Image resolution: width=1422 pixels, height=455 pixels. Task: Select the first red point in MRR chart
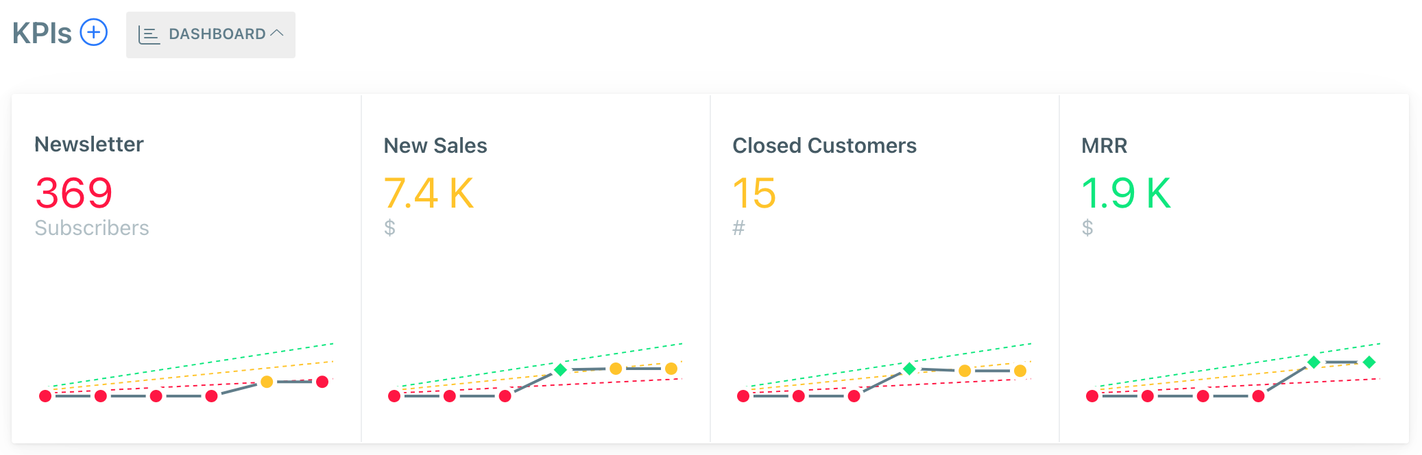[x=1092, y=396]
